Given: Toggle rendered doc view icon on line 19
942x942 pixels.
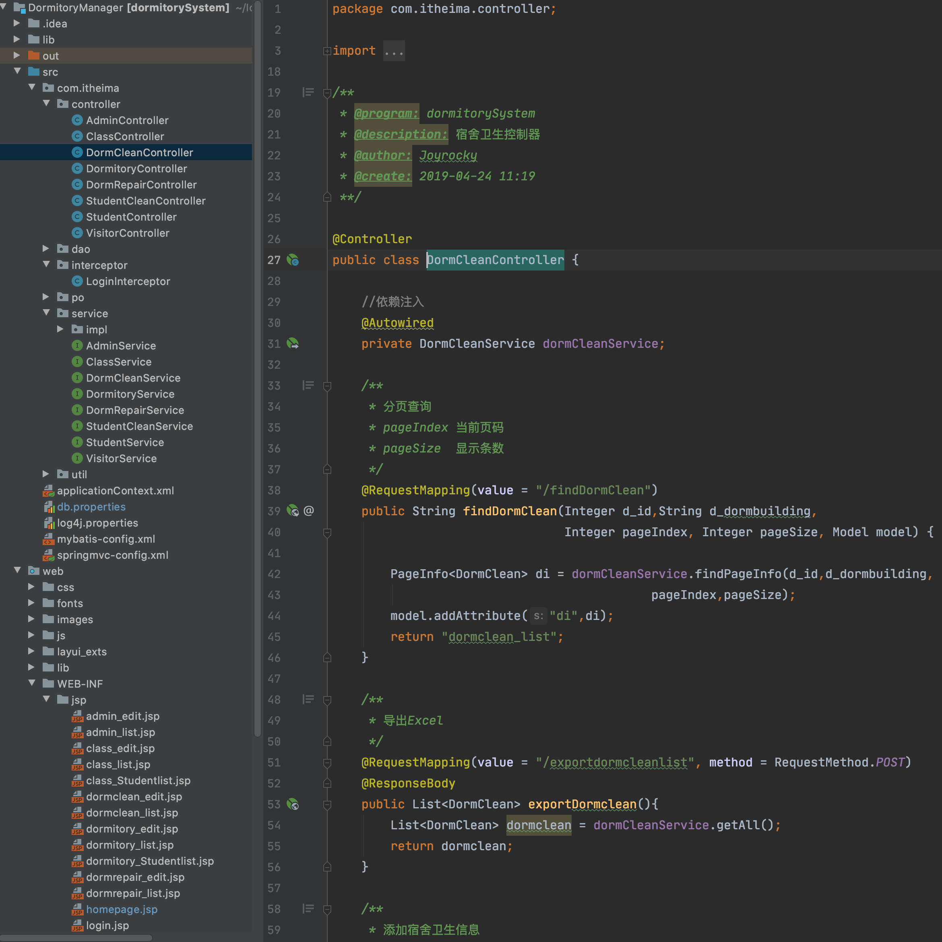Looking at the screenshot, I should 308,92.
